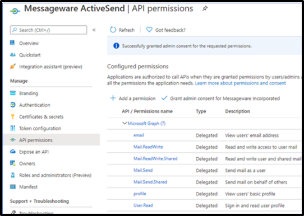Open the Owners sidebar entry

coord(27,163)
